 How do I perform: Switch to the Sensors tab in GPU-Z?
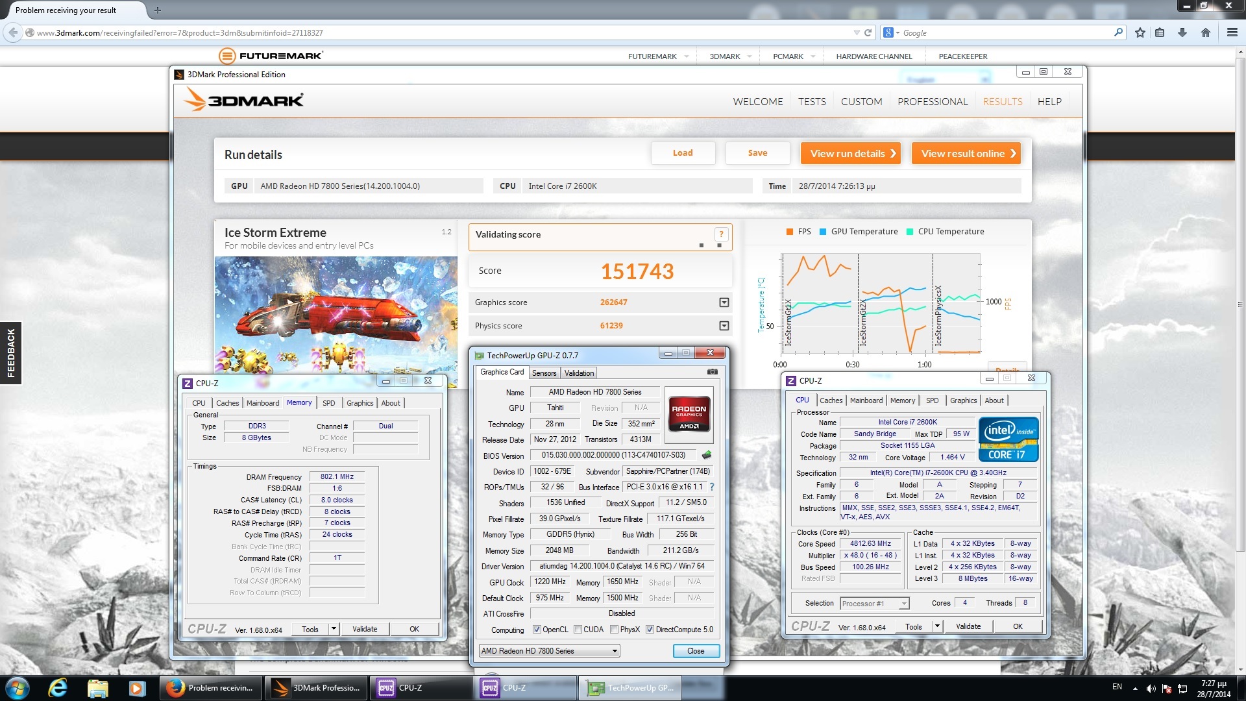click(544, 373)
